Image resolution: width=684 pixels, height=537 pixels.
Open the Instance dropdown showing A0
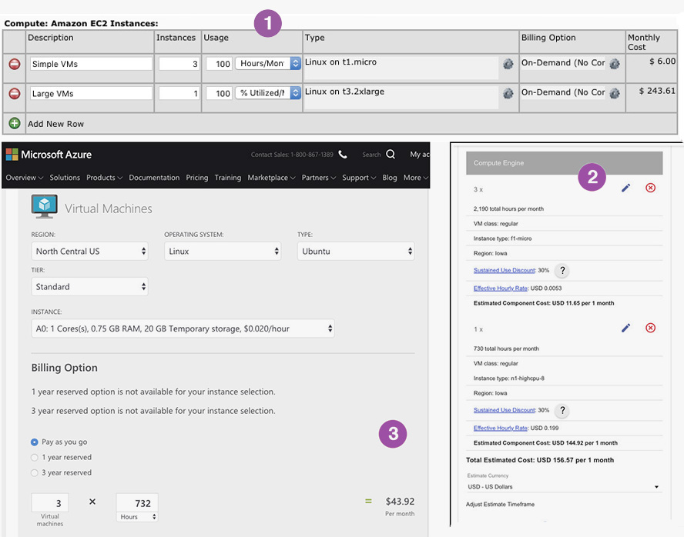[183, 329]
